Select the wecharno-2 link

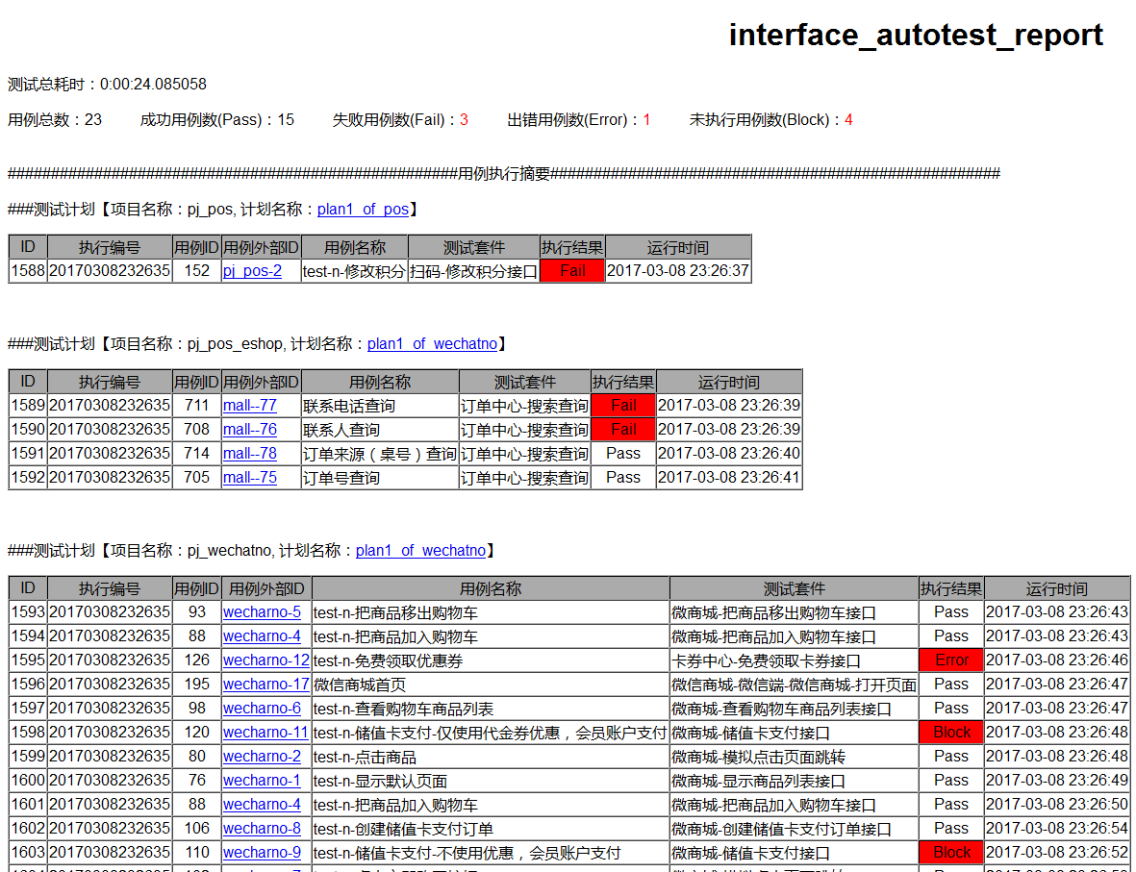[x=262, y=757]
